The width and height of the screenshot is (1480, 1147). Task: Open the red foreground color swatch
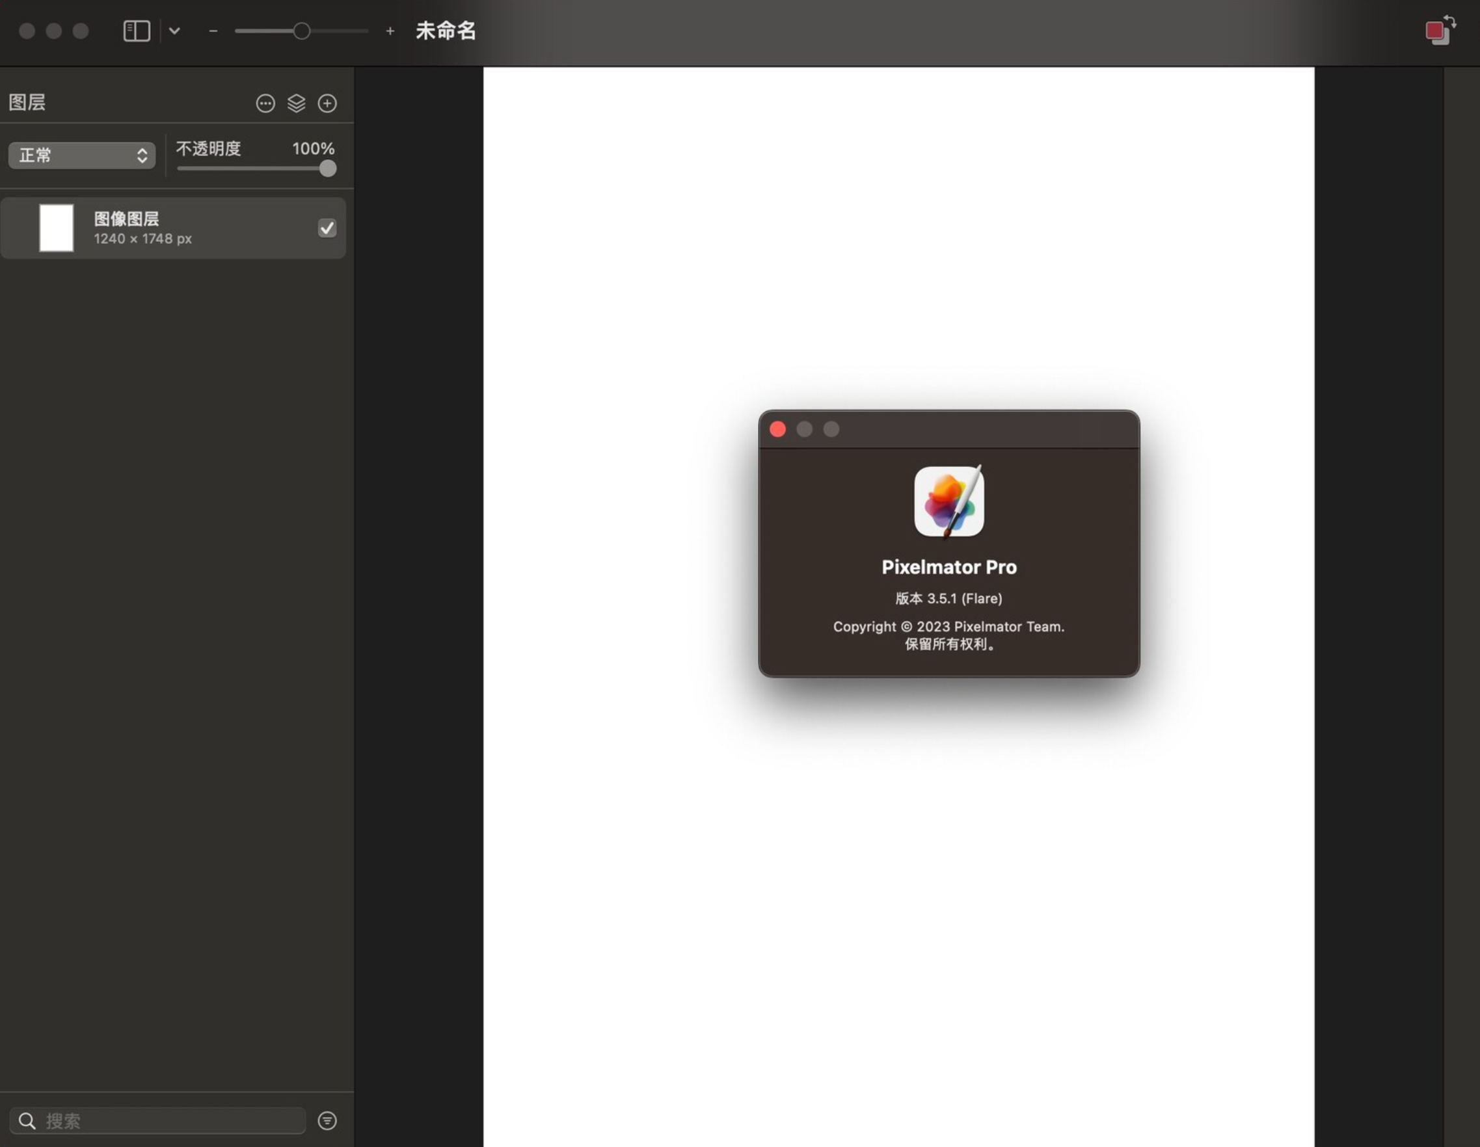point(1434,31)
